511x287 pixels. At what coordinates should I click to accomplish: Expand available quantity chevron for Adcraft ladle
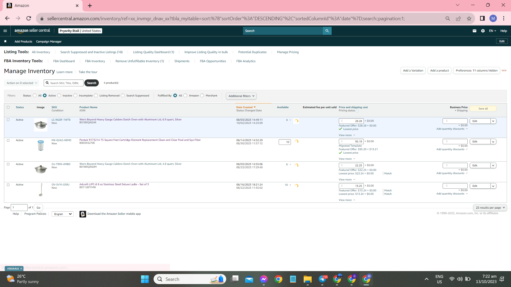(x=290, y=185)
